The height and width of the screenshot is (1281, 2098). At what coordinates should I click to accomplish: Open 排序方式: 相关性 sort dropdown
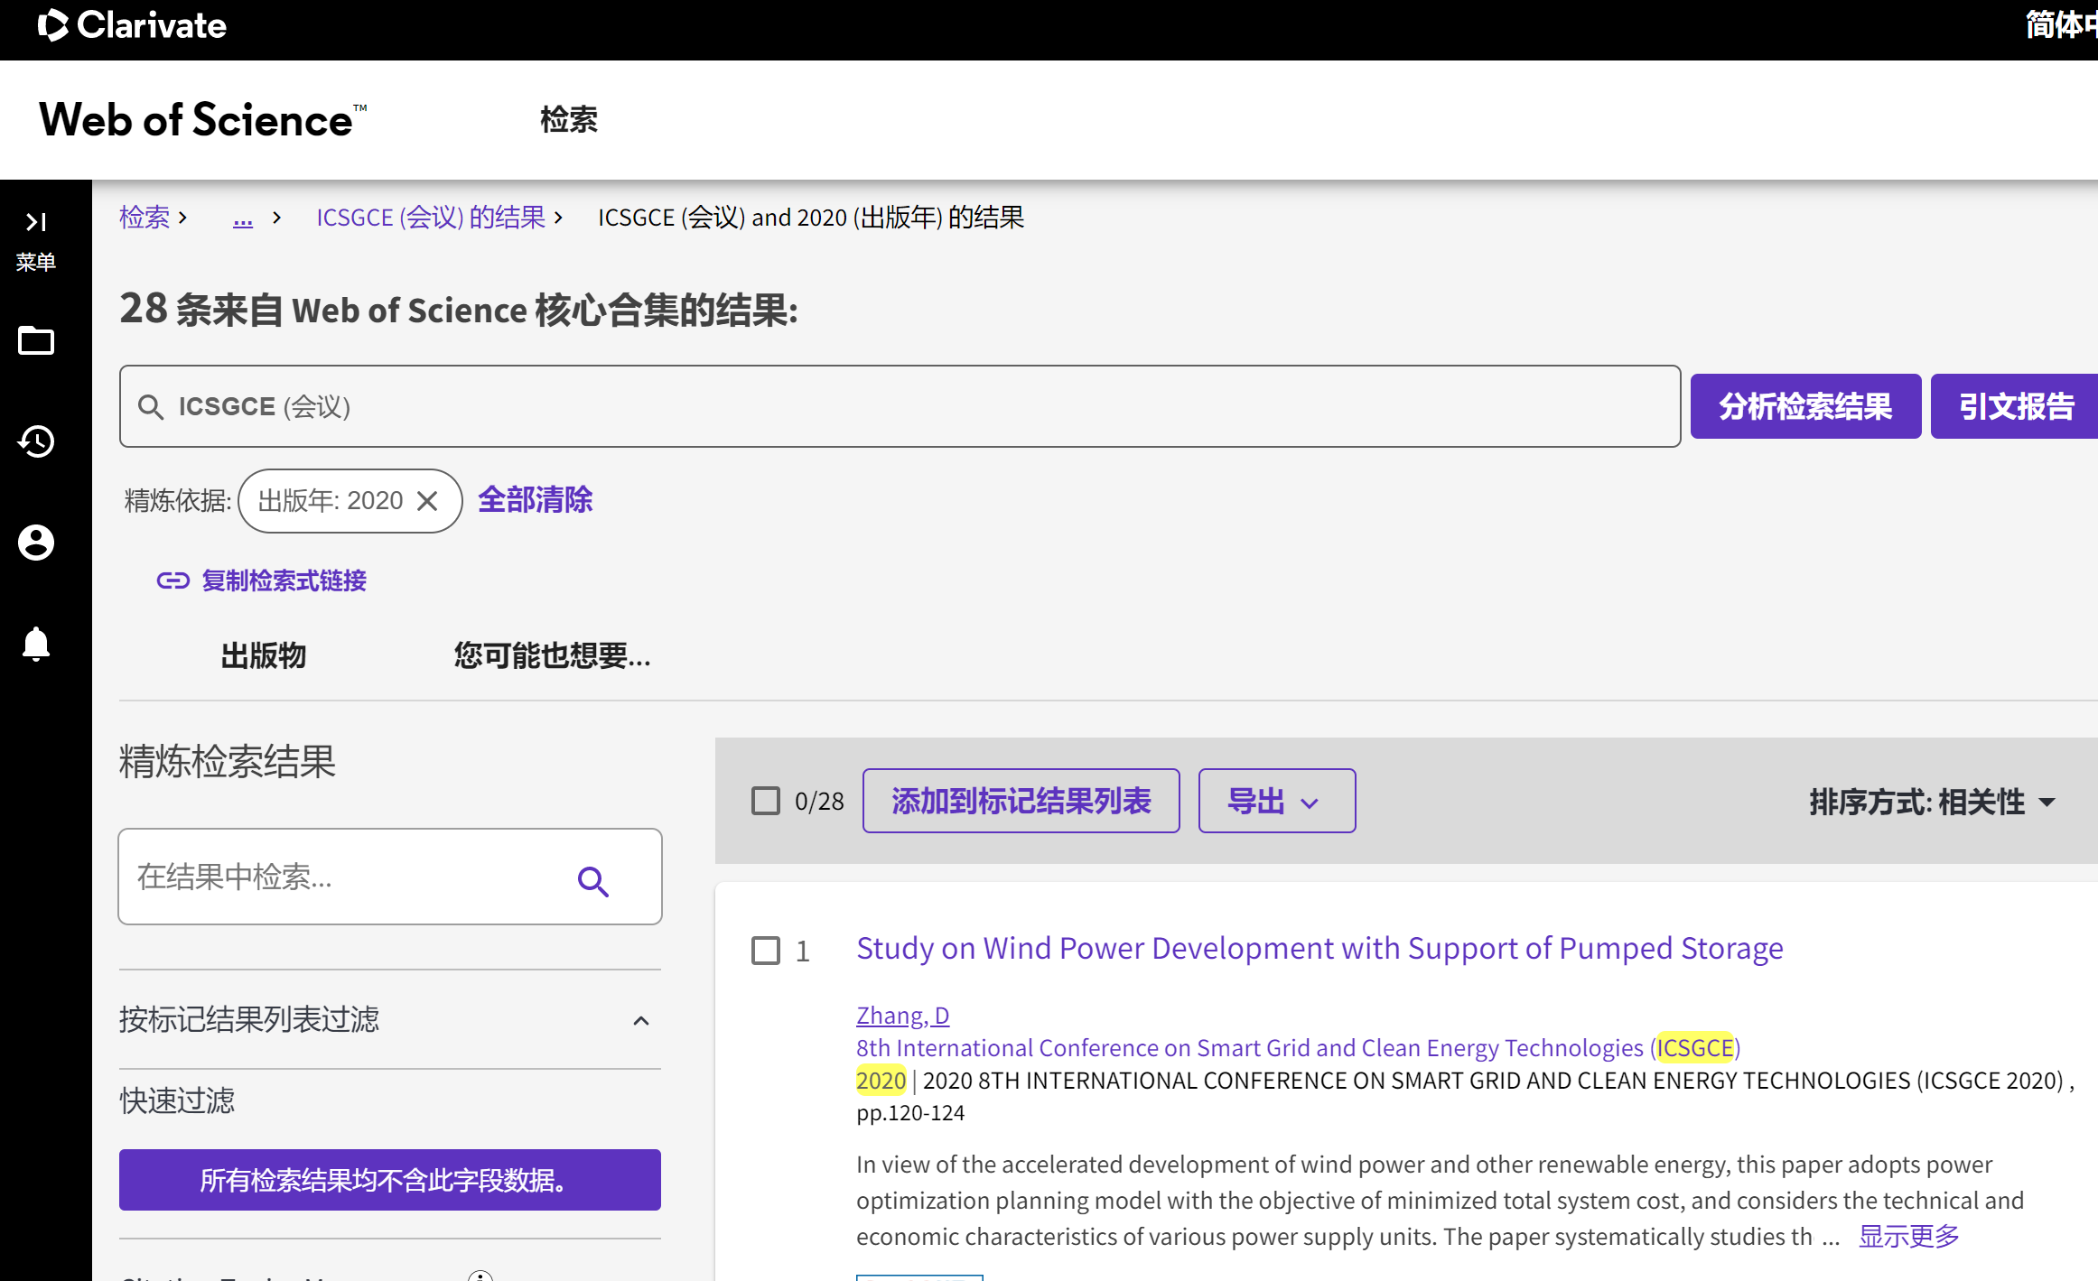click(1933, 803)
